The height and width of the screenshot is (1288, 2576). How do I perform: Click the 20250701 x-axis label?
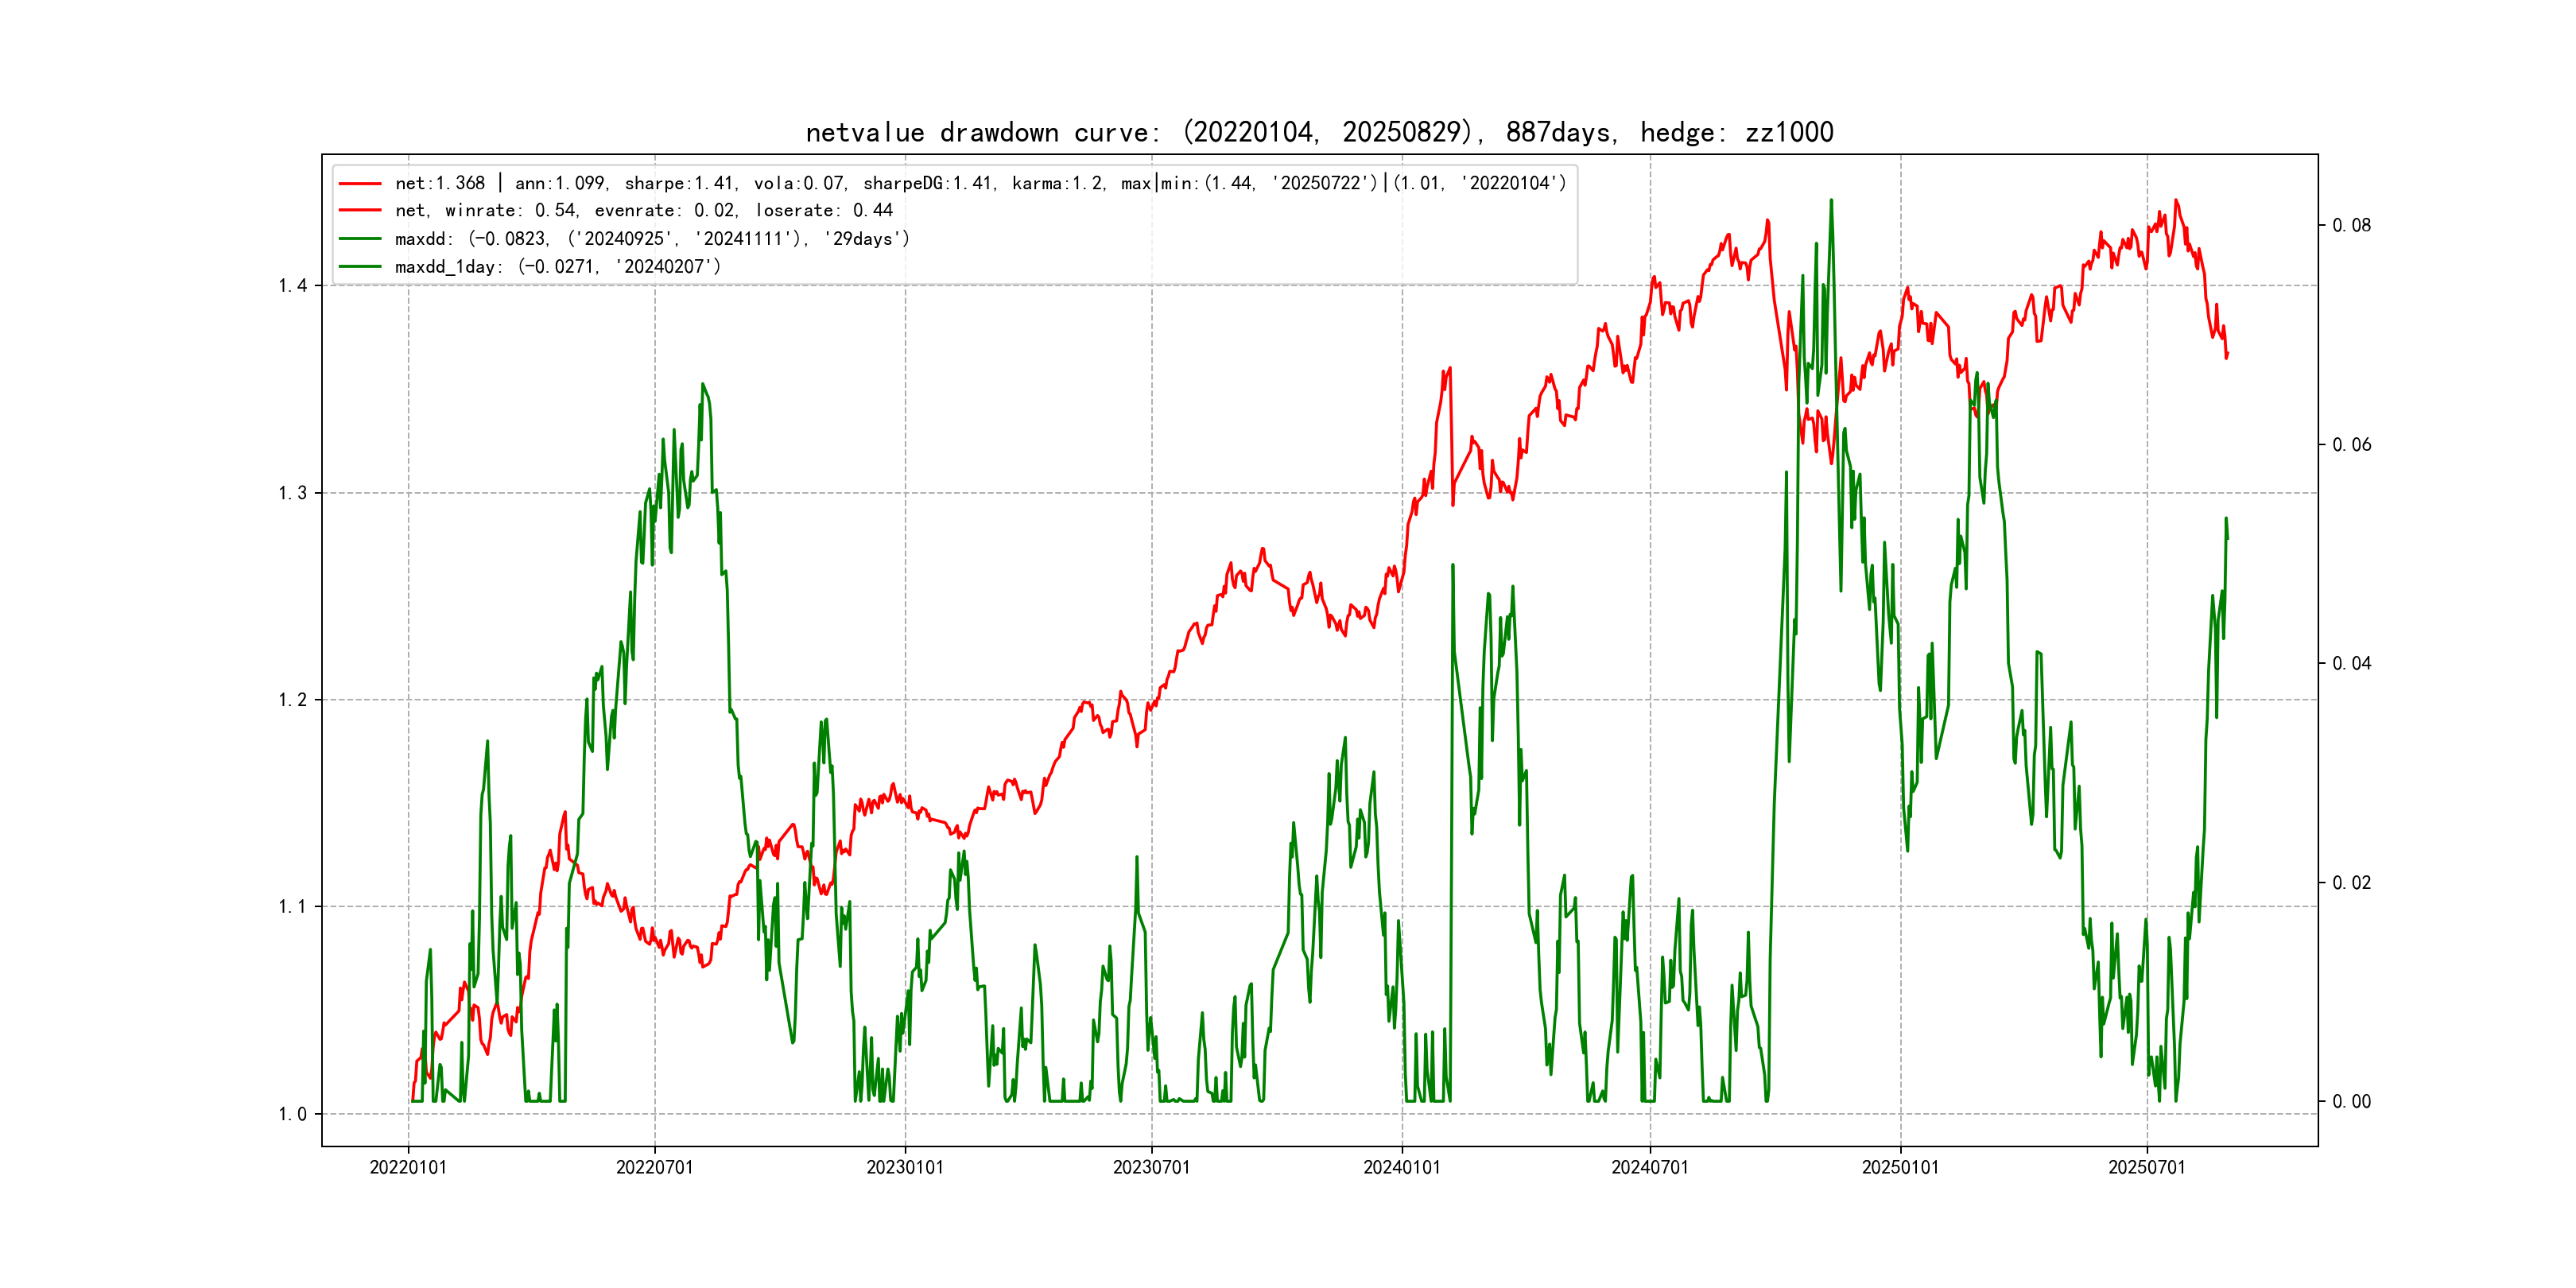[2146, 1167]
